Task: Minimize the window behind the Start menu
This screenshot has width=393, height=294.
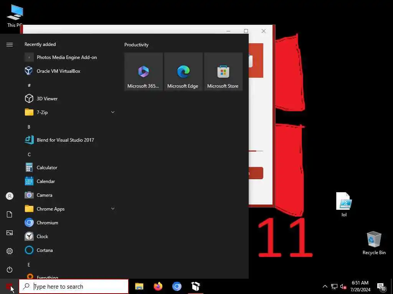Action: tap(228, 31)
